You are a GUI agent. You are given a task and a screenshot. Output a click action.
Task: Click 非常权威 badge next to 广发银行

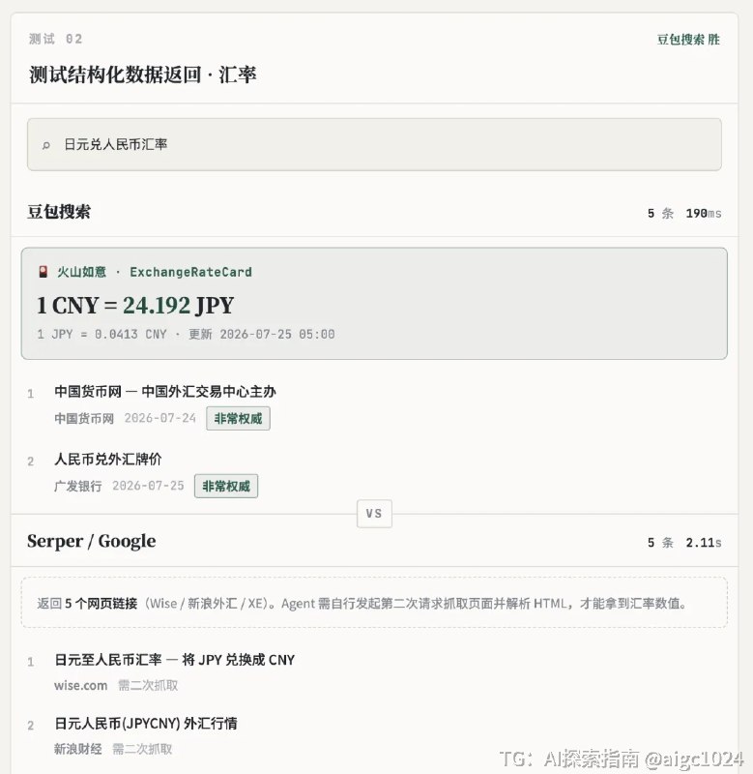[x=226, y=487]
